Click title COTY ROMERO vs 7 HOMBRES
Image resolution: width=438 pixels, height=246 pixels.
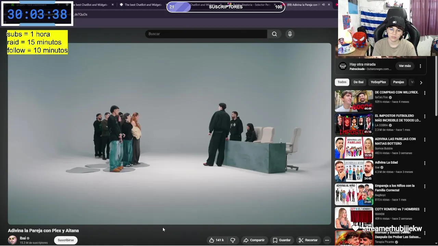coord(397,209)
